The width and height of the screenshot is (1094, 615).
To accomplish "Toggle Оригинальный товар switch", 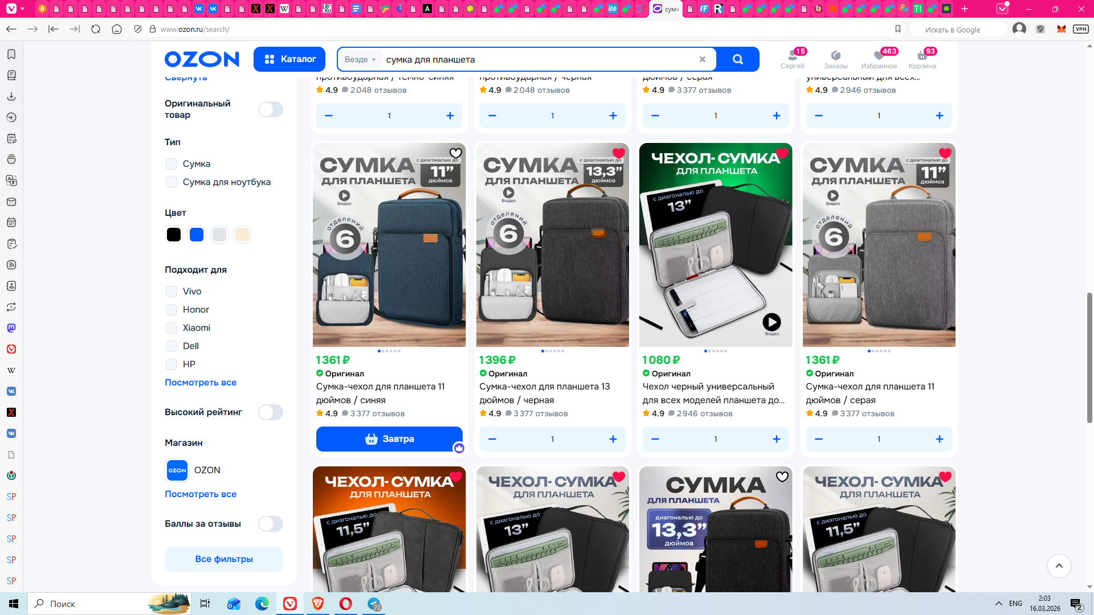I will coord(270,109).
